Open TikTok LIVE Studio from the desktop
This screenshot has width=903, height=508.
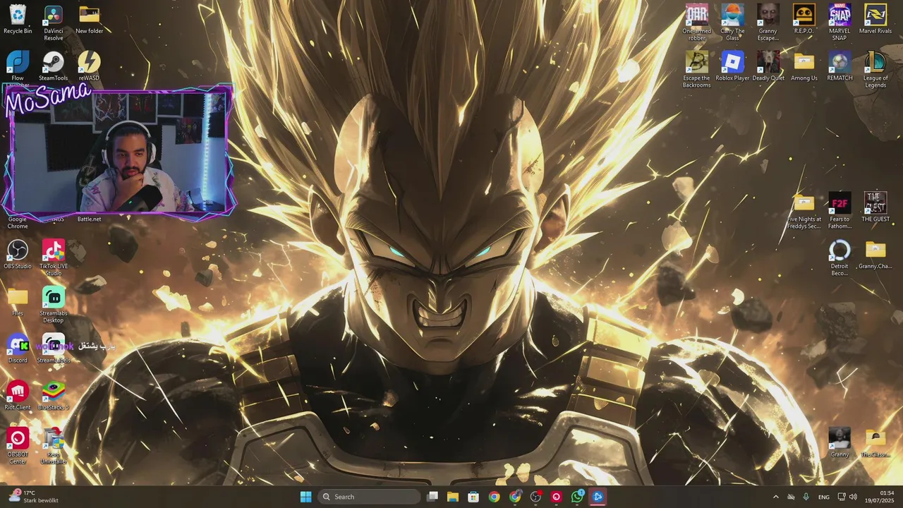[x=54, y=258]
